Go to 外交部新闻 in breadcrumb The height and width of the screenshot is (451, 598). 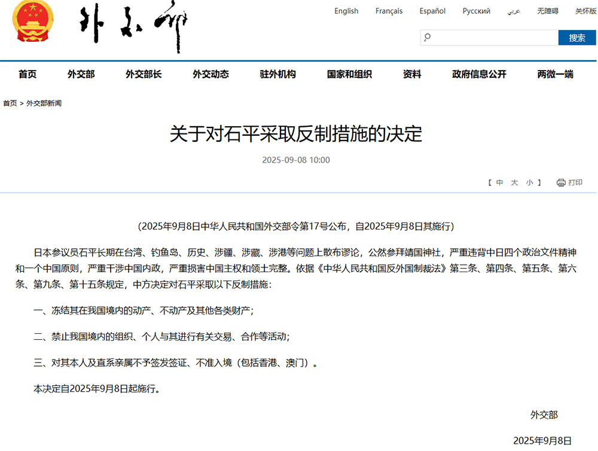pyautogui.click(x=44, y=103)
